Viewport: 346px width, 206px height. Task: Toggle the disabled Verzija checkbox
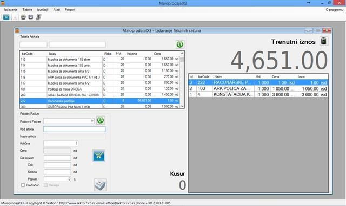[45, 185]
